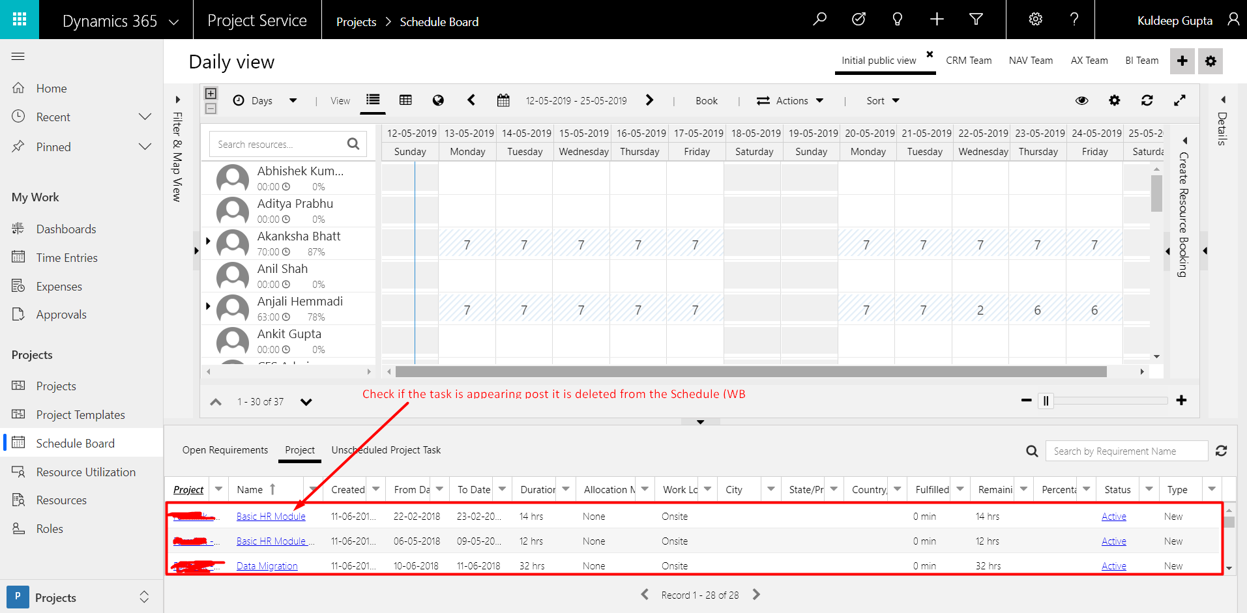Image resolution: width=1247 pixels, height=613 pixels.
Task: Open the Actions dropdown
Action: point(790,100)
